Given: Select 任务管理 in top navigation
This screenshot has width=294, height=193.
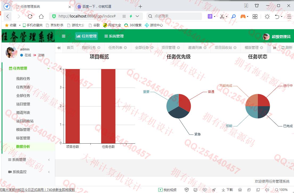Looking at the screenshot, I should 86,36.
